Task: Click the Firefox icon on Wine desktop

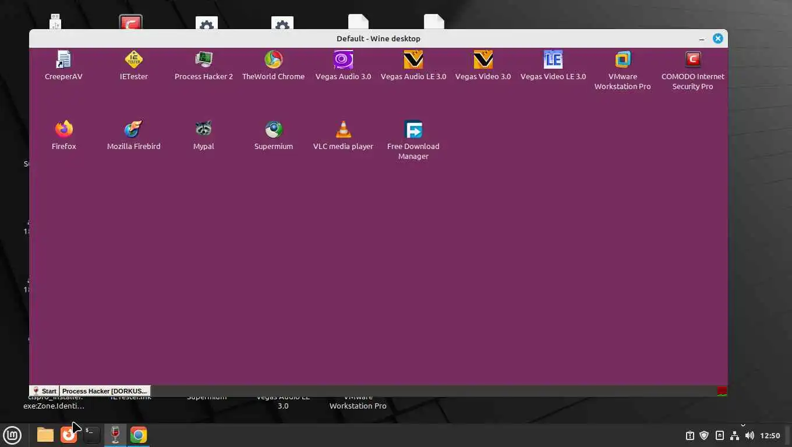Action: point(64,129)
